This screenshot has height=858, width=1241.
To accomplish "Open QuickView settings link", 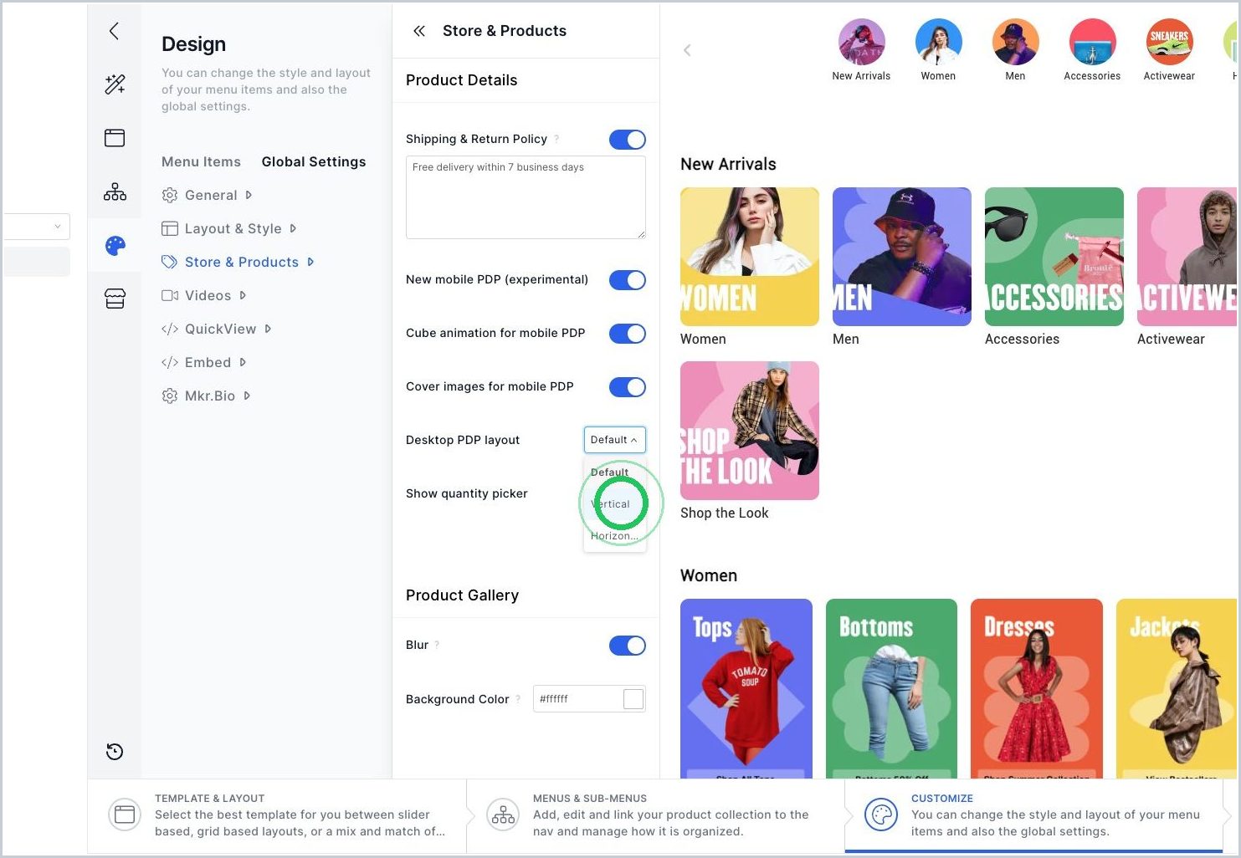I will point(221,329).
